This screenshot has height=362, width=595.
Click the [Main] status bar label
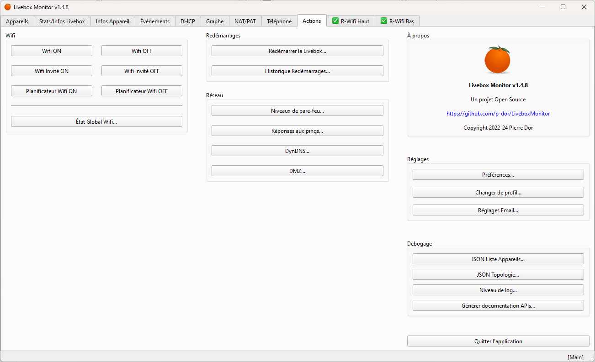(575, 357)
